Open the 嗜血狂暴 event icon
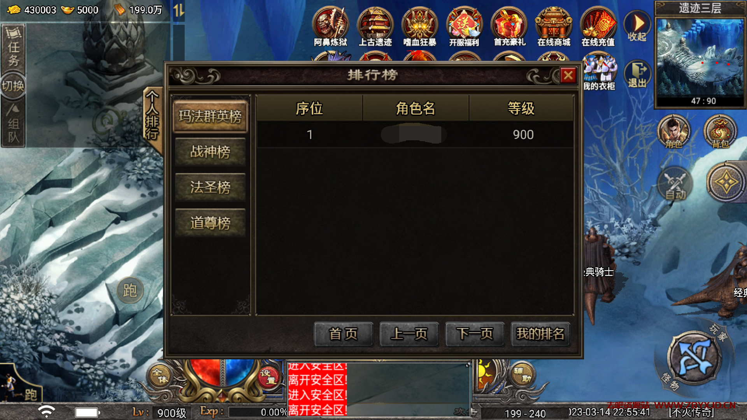 pyautogui.click(x=419, y=26)
